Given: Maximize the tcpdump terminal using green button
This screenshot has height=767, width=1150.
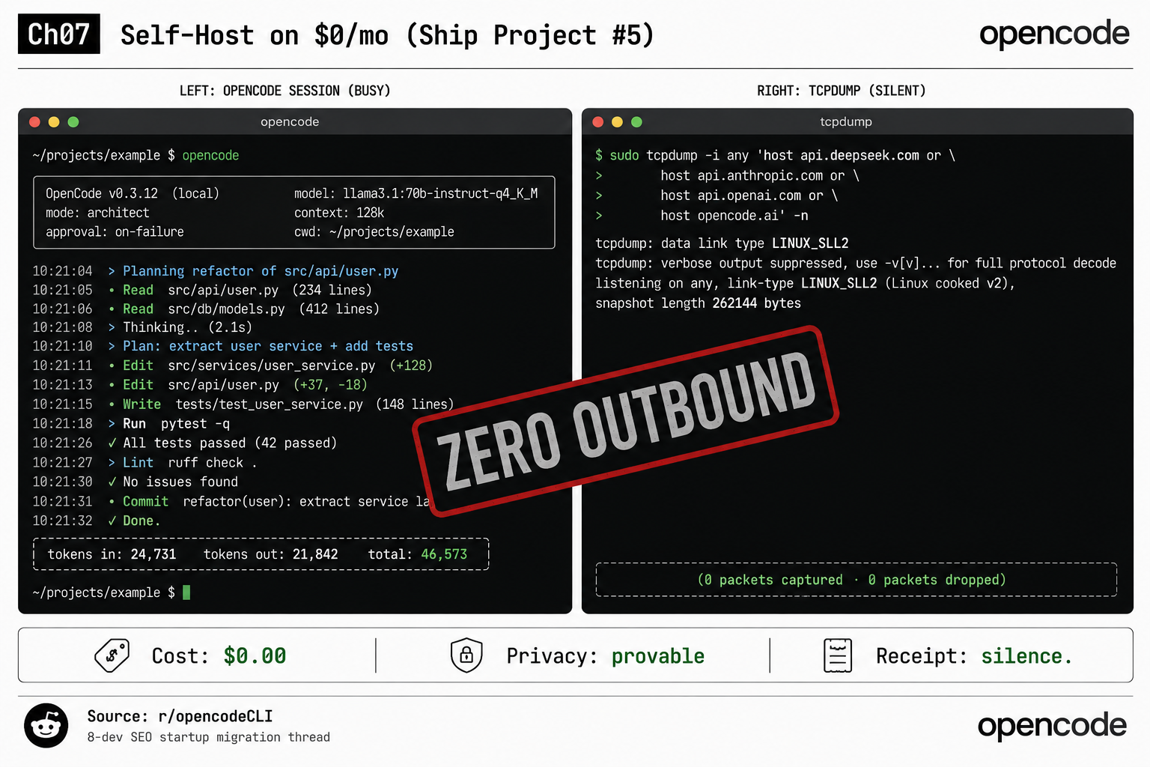Looking at the screenshot, I should [636, 122].
